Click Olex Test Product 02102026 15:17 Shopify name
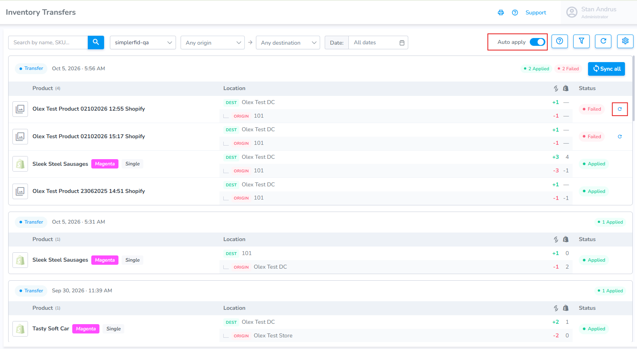This screenshot has width=637, height=349. (x=89, y=137)
